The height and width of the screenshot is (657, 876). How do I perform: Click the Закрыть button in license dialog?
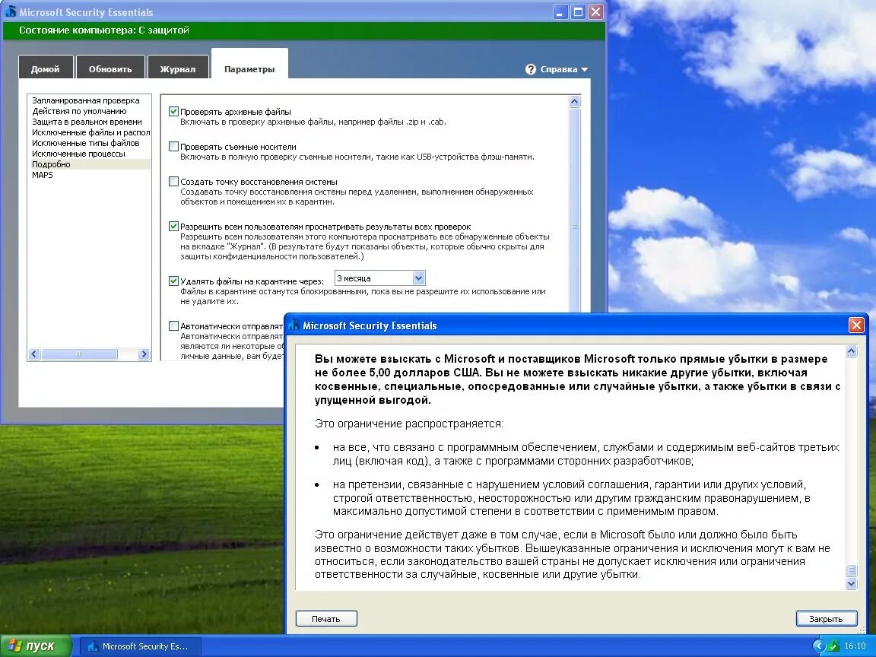coord(826,618)
